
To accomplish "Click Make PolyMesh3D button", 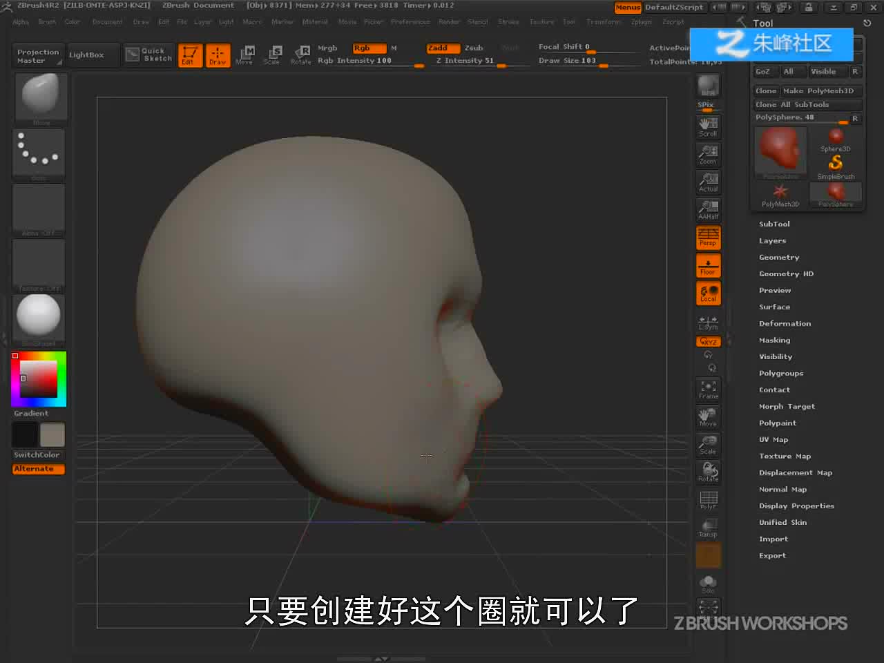I will [x=821, y=91].
